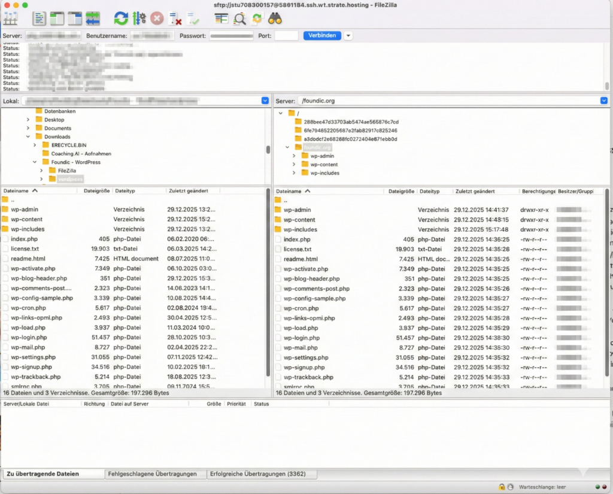Switch to the Fehlgeschlagene Übertragungen tab

(x=152, y=474)
